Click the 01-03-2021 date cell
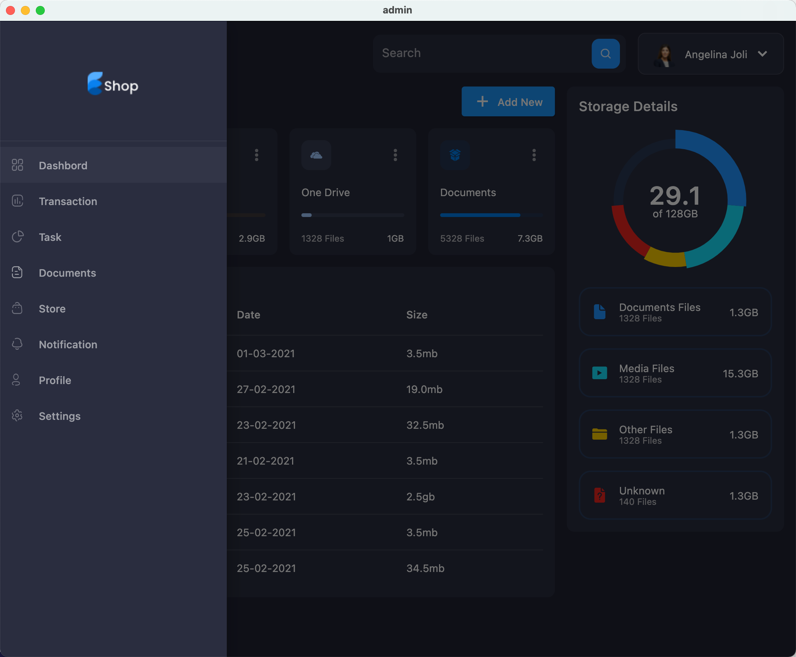This screenshot has width=796, height=657. point(266,353)
